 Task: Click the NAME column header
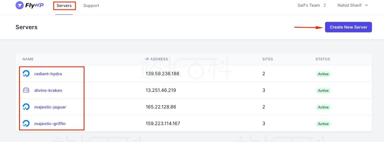28,59
